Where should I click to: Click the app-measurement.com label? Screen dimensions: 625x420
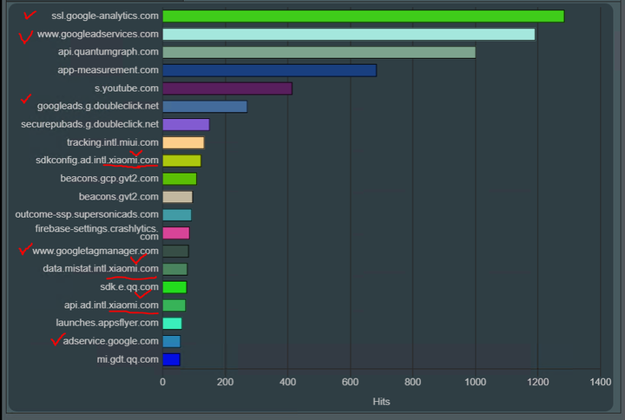click(x=108, y=70)
